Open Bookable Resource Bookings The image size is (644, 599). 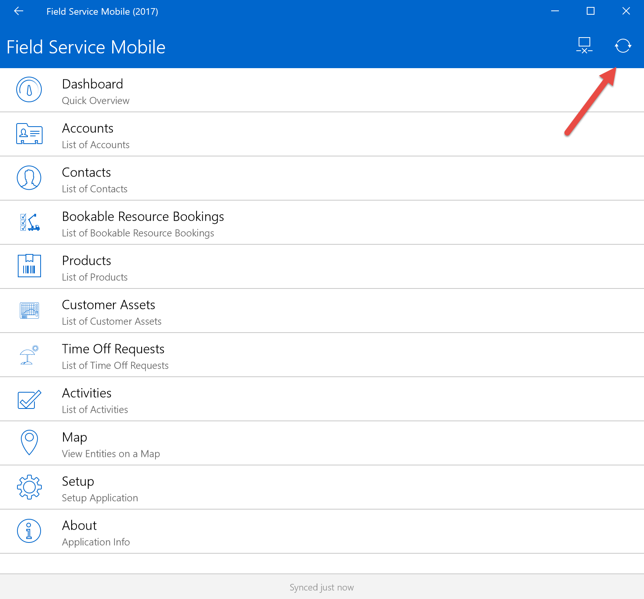click(322, 223)
